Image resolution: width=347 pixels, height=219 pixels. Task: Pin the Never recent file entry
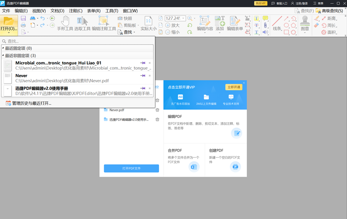tap(143, 76)
